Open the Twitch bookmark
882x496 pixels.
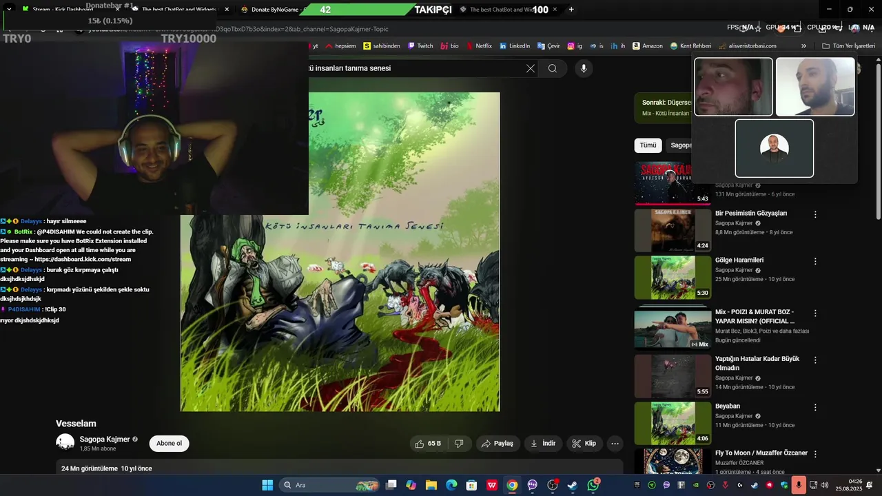(421, 46)
